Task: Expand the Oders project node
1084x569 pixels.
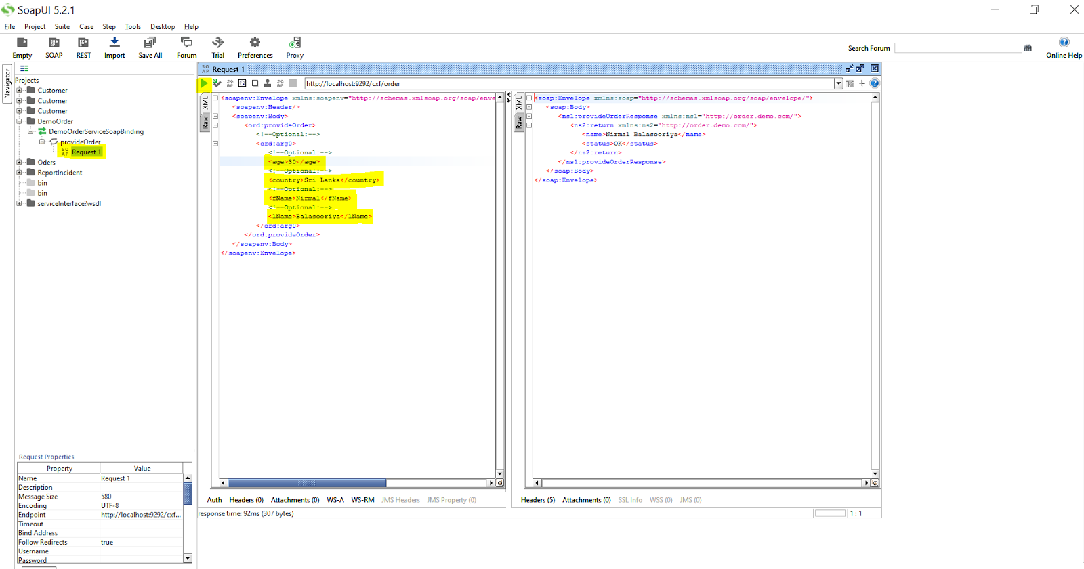Action: [x=20, y=162]
